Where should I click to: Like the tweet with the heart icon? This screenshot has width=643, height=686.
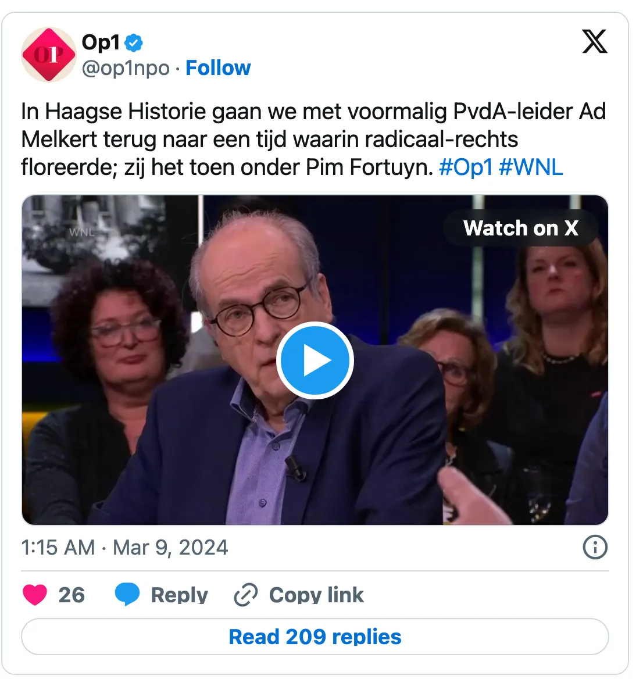pyautogui.click(x=34, y=595)
